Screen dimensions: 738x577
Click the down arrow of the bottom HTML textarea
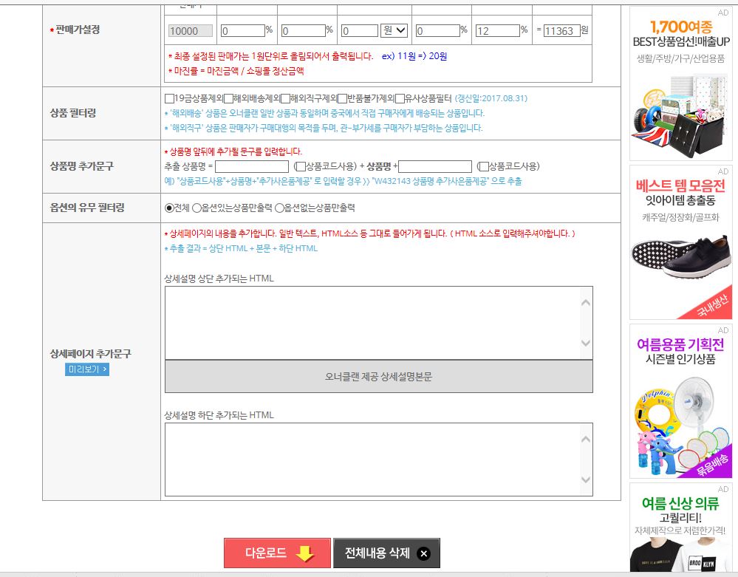586,480
